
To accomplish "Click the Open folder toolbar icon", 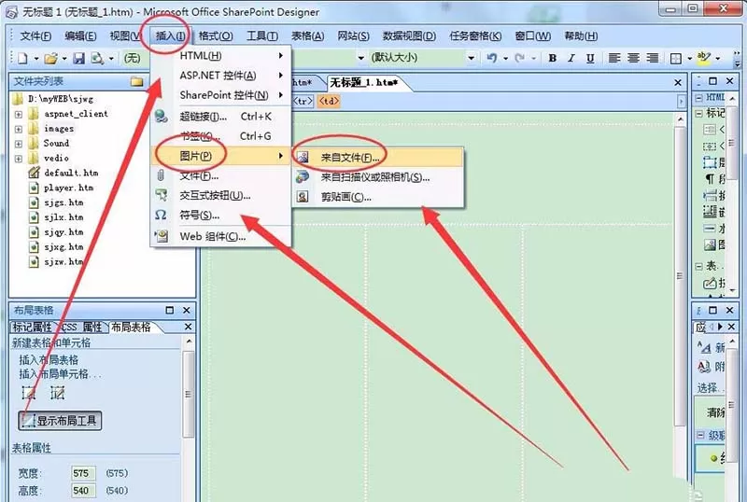I will pyautogui.click(x=51, y=58).
